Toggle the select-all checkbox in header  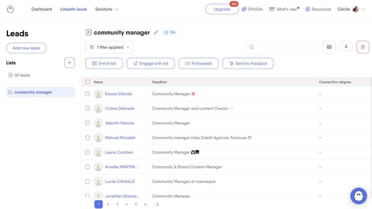tap(88, 82)
